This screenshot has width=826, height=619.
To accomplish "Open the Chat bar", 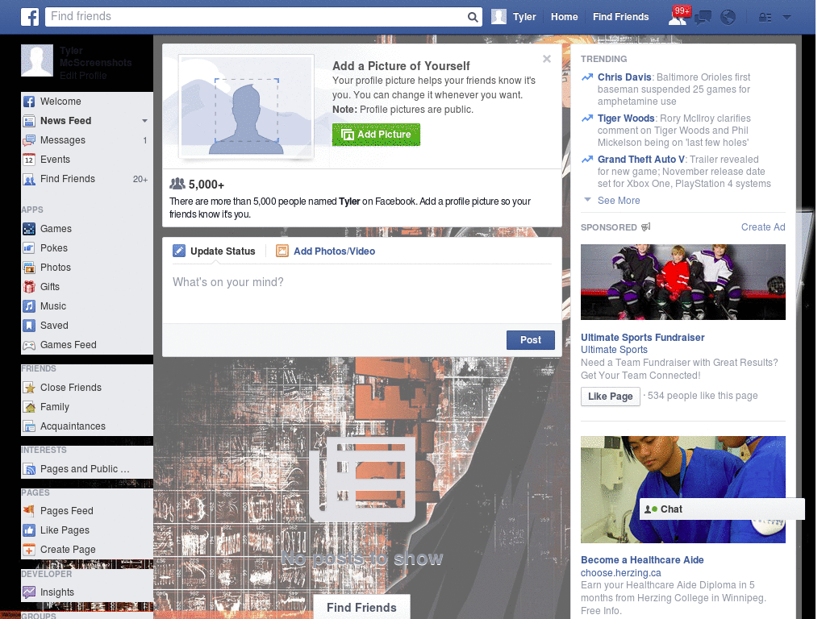I will click(722, 509).
